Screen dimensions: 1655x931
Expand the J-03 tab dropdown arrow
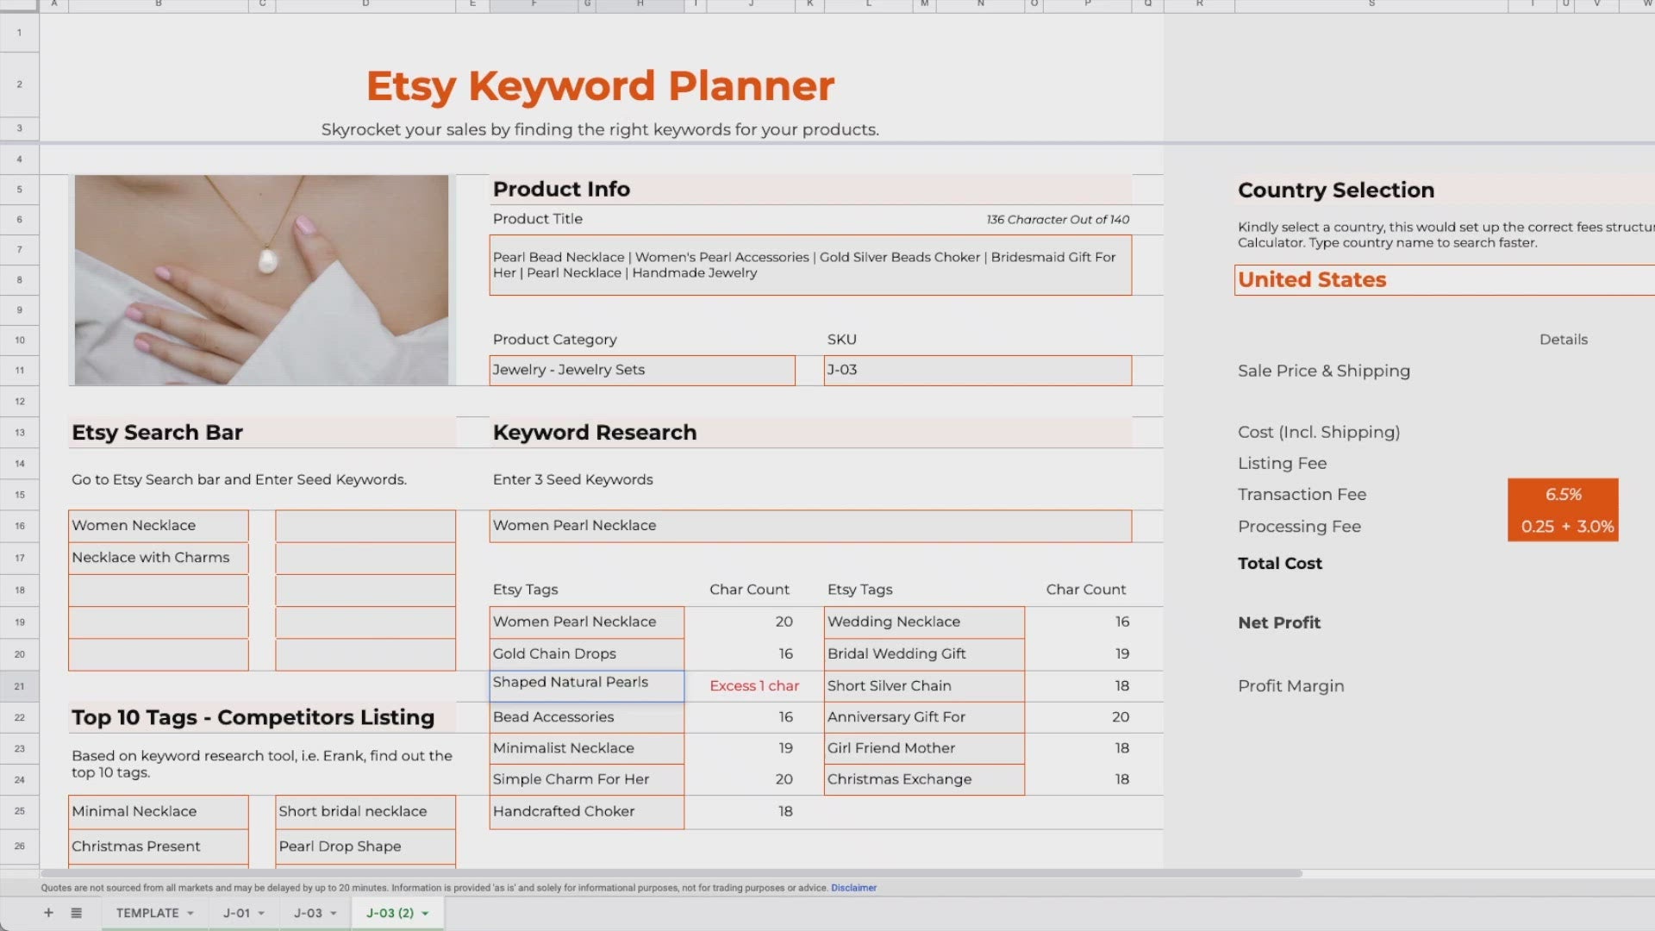[334, 913]
